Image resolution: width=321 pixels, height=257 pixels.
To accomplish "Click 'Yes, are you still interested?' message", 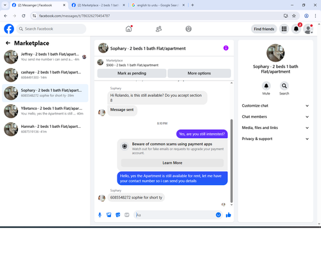I will point(202,134).
